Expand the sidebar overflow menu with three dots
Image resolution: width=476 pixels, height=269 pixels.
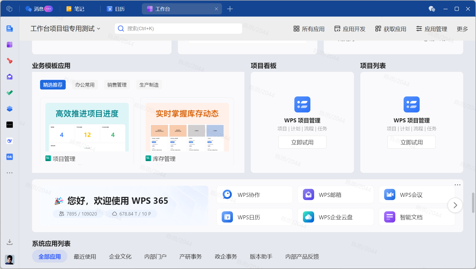pos(10,173)
